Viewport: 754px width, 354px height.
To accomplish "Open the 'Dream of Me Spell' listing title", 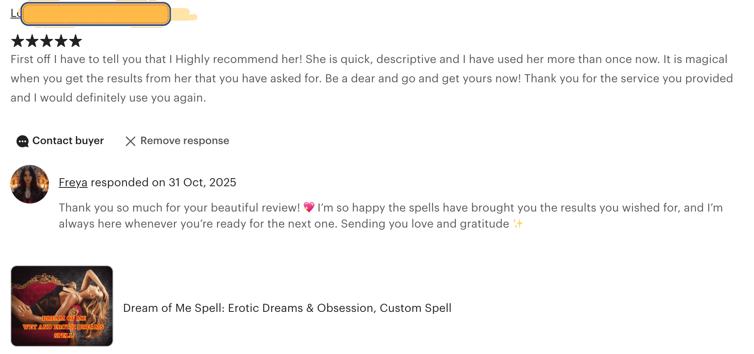I will (287, 308).
